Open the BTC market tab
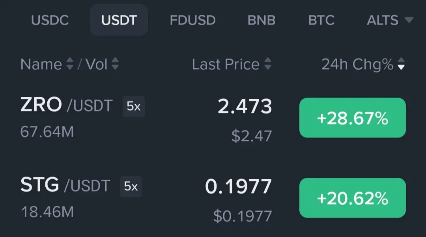 click(x=321, y=20)
